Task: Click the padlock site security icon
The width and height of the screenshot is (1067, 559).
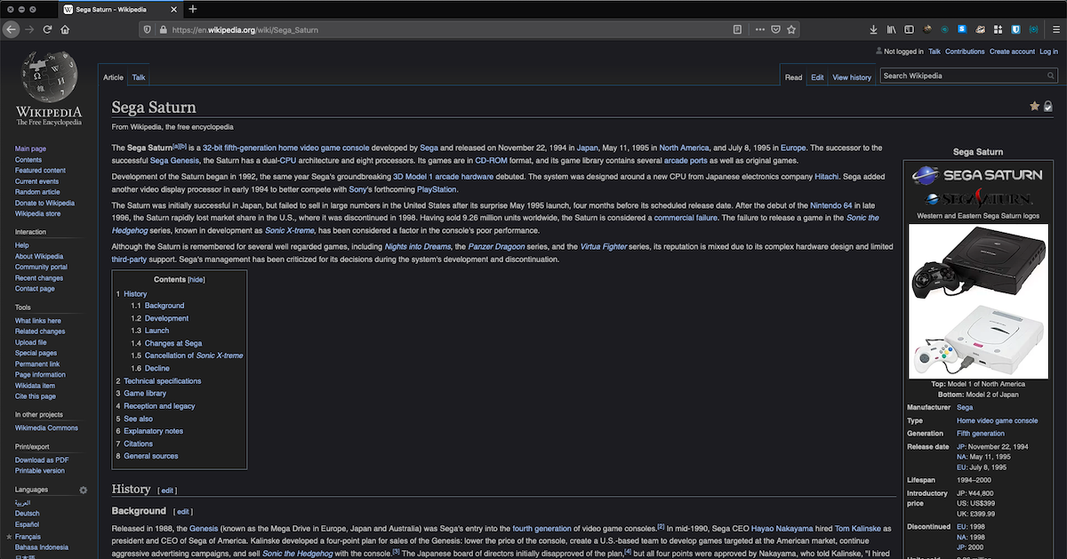Action: (162, 29)
